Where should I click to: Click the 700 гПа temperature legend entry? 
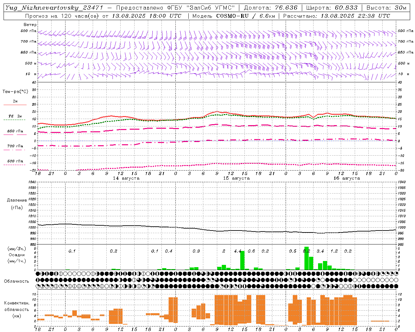coord(15,146)
